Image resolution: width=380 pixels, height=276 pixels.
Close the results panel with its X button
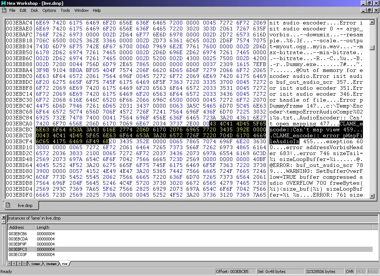pos(4,217)
